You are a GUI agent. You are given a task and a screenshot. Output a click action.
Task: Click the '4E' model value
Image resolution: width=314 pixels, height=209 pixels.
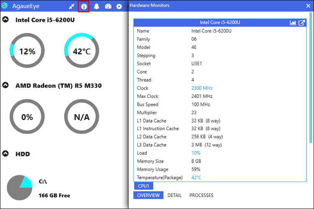(x=194, y=47)
